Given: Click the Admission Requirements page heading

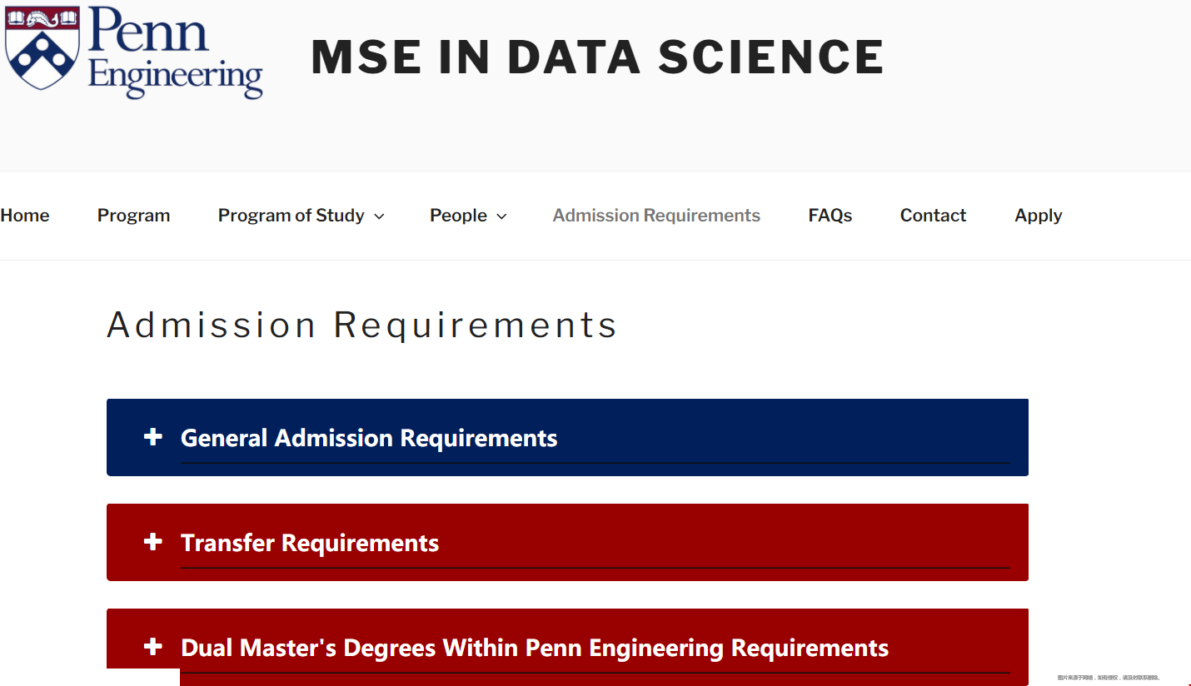Looking at the screenshot, I should point(361,325).
